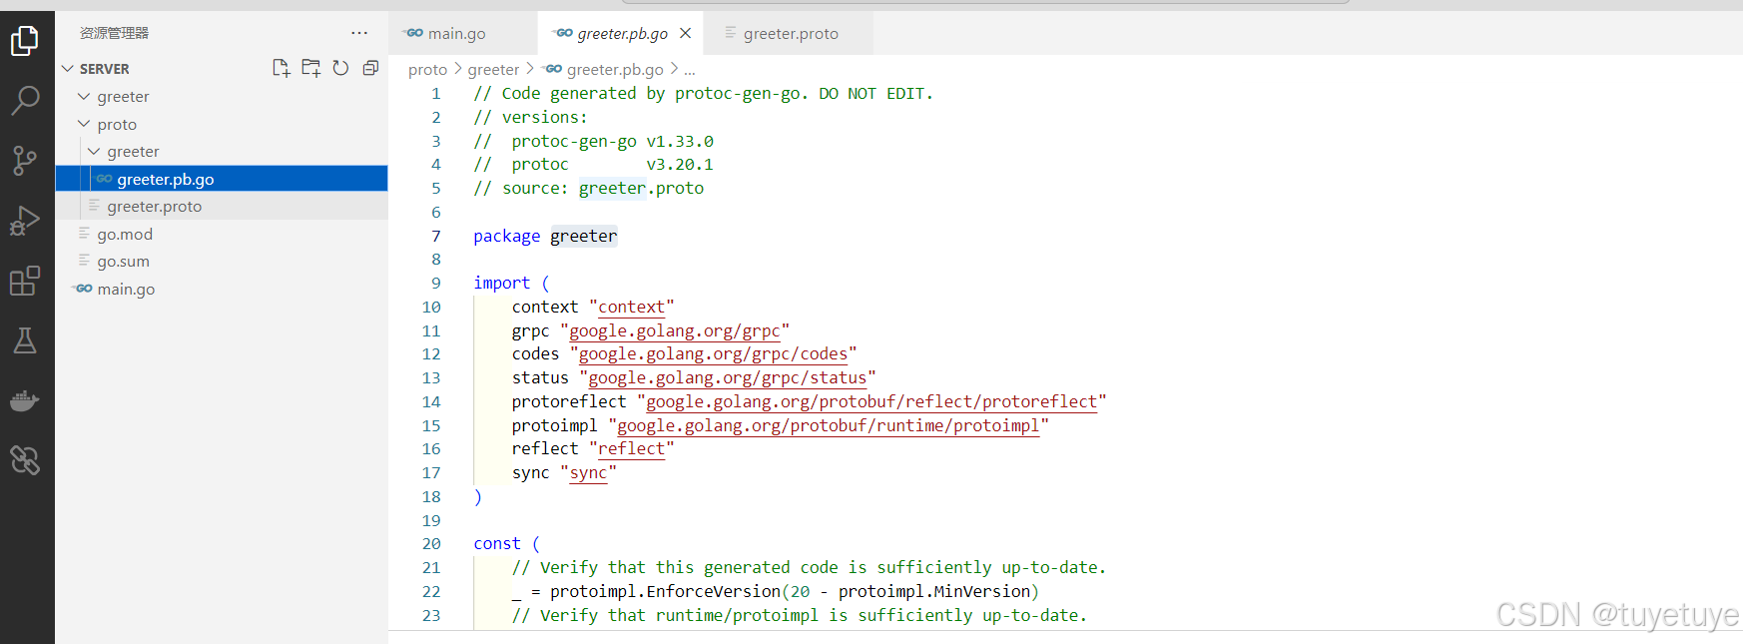Collapse all folders in explorer
1743x644 pixels.
pos(370,68)
